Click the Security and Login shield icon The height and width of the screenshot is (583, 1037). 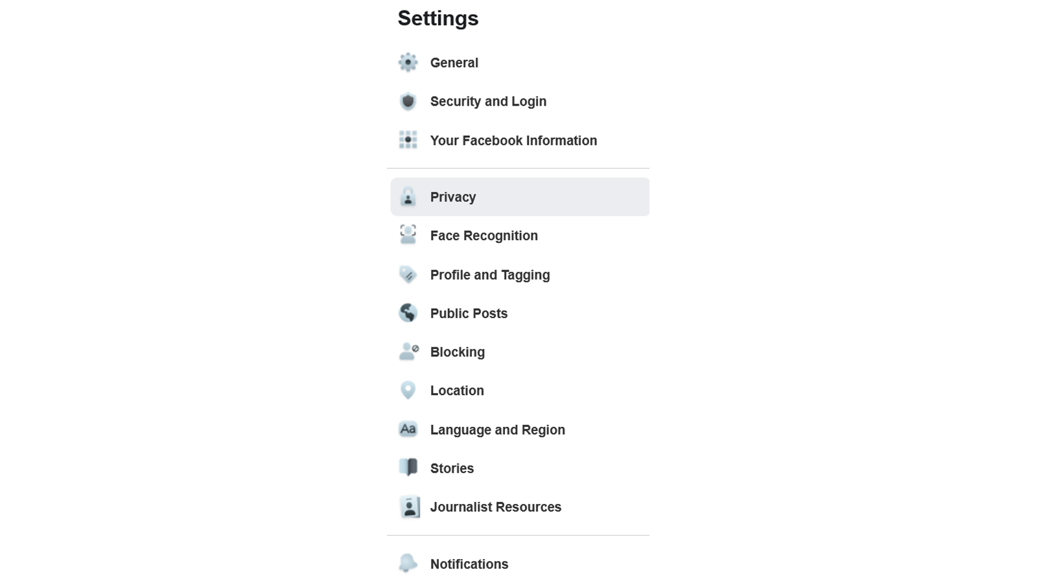tap(408, 102)
